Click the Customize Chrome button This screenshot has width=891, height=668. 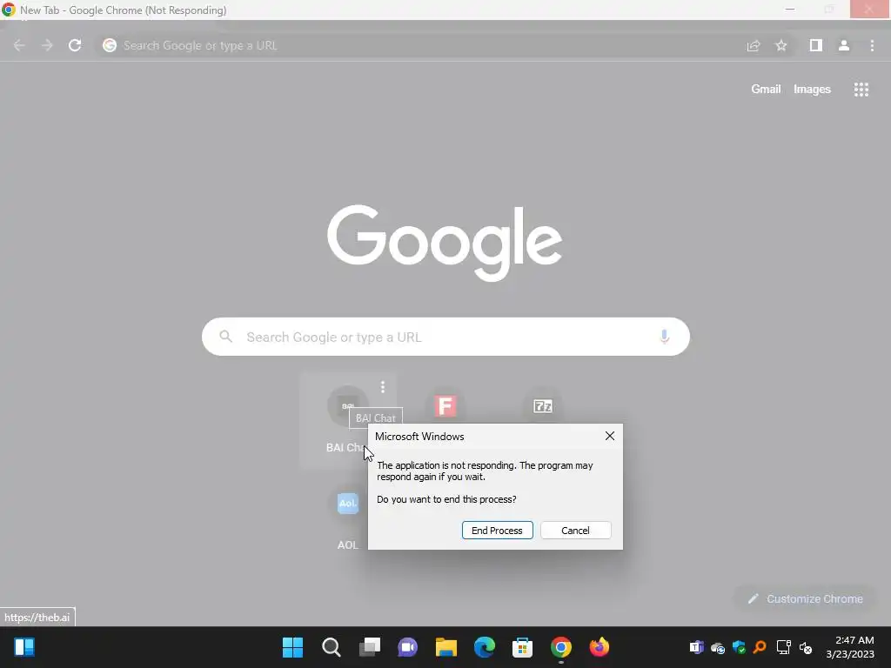[x=805, y=598]
